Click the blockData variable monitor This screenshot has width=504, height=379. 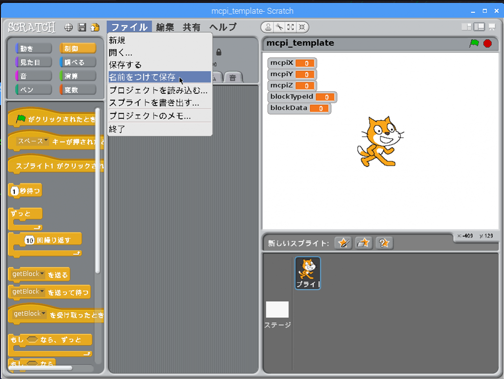point(299,108)
